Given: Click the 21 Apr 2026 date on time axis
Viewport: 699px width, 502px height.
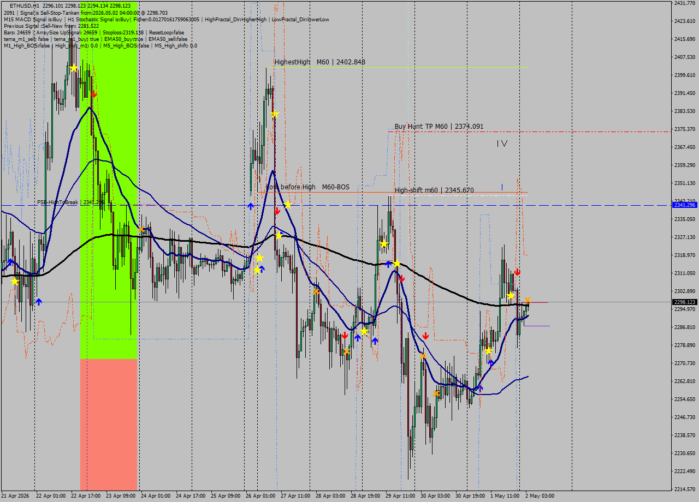Looking at the screenshot, I should point(15,496).
